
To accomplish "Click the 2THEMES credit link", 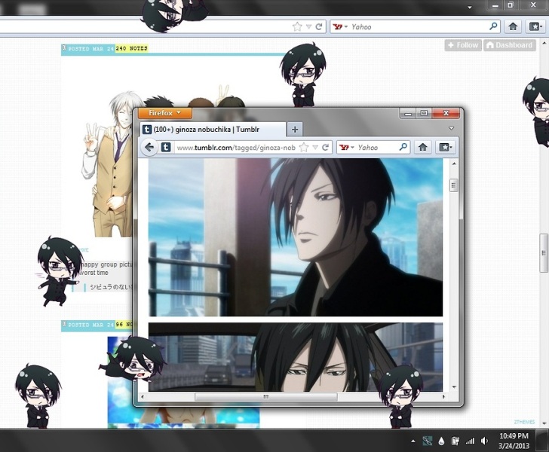I will click(x=524, y=422).
